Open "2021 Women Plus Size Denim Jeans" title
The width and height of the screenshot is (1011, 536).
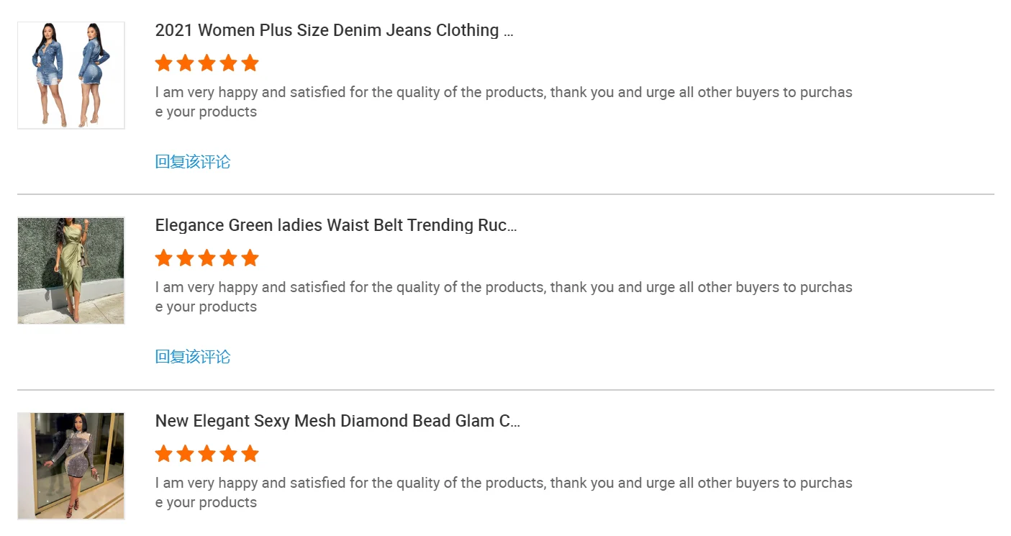point(334,30)
